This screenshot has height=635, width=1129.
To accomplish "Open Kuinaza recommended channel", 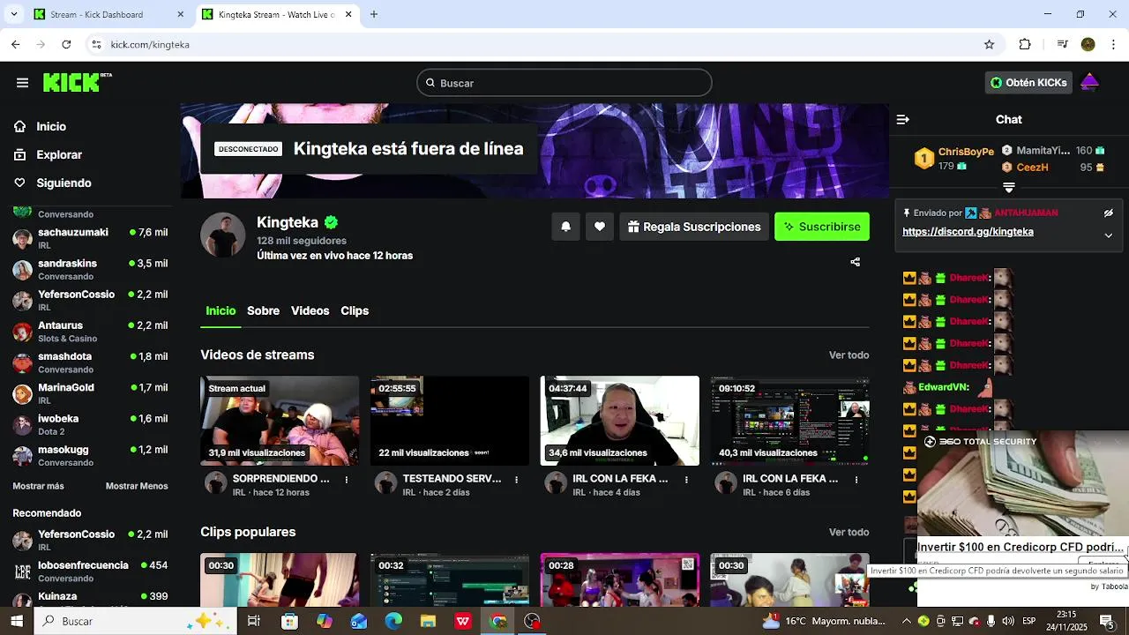I will click(x=90, y=599).
